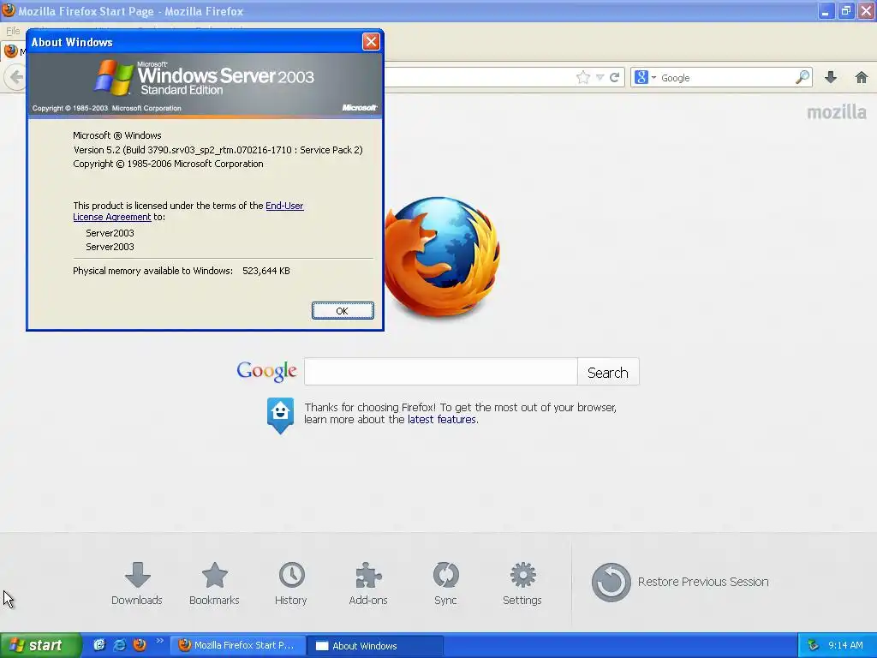Click the Version 5.2 build text line
The height and width of the screenshot is (658, 877).
(218, 150)
